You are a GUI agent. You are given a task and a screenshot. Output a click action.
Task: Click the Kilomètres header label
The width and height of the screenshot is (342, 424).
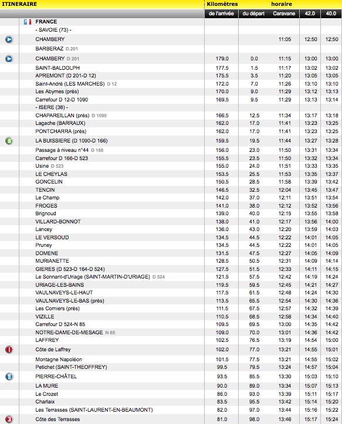222,4
